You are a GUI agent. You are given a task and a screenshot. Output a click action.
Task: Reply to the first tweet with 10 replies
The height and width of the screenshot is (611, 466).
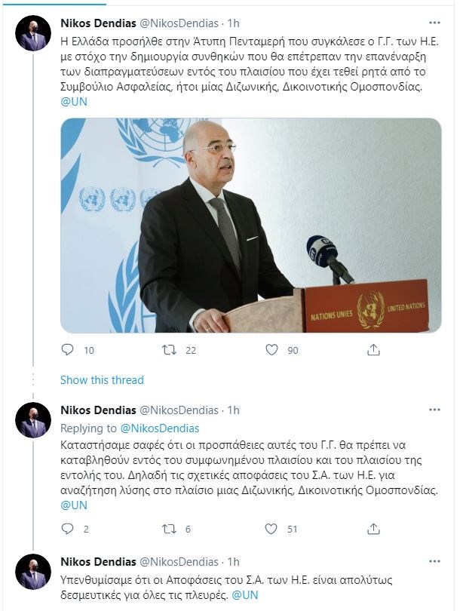pos(67,350)
